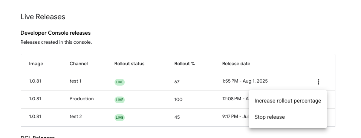This screenshot has height=138, width=361.
Task: Click the LIVE badge in the Production row
Action: [x=119, y=100]
